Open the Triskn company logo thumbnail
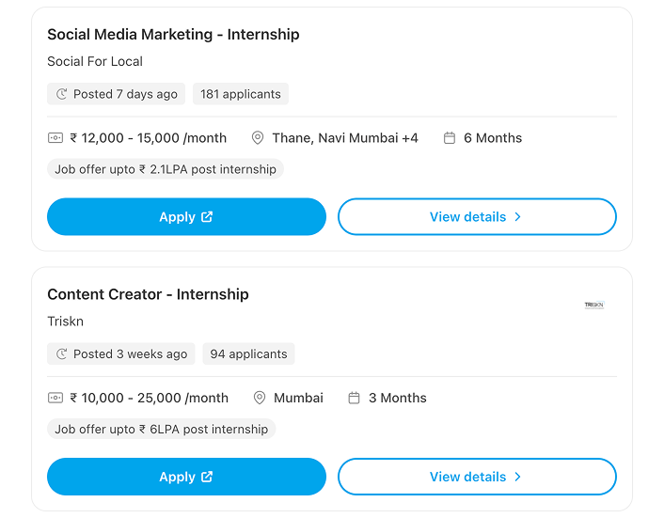 click(594, 306)
